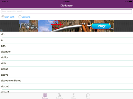Open the word "ability"

[x=66, y=57]
